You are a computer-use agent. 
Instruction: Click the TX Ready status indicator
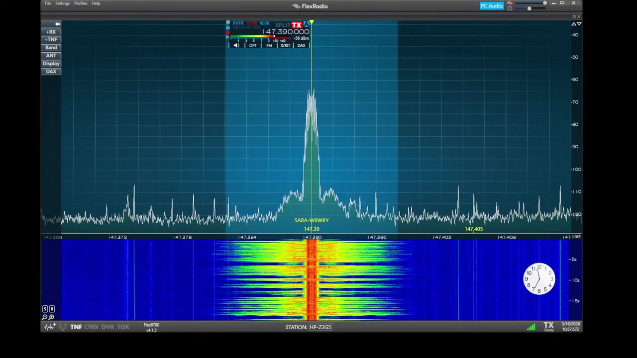point(548,327)
